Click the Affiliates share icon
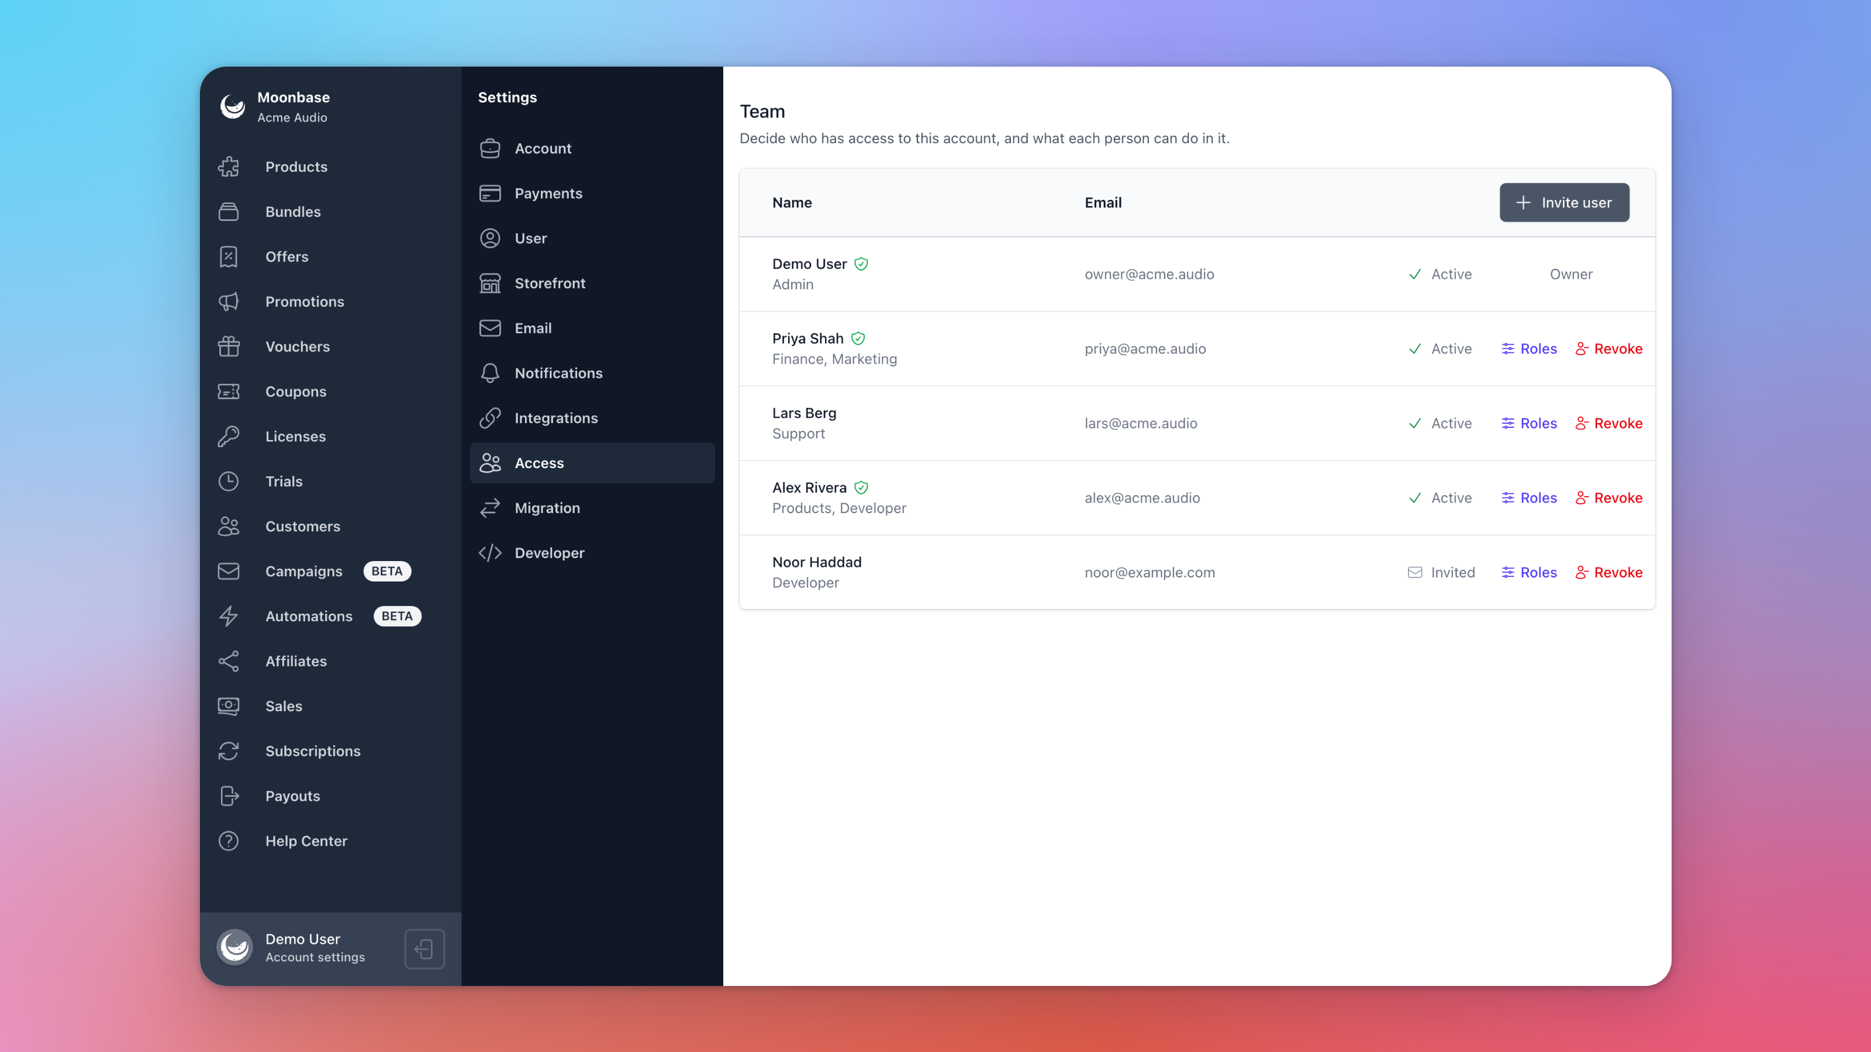Viewport: 1871px width, 1052px height. point(229,662)
